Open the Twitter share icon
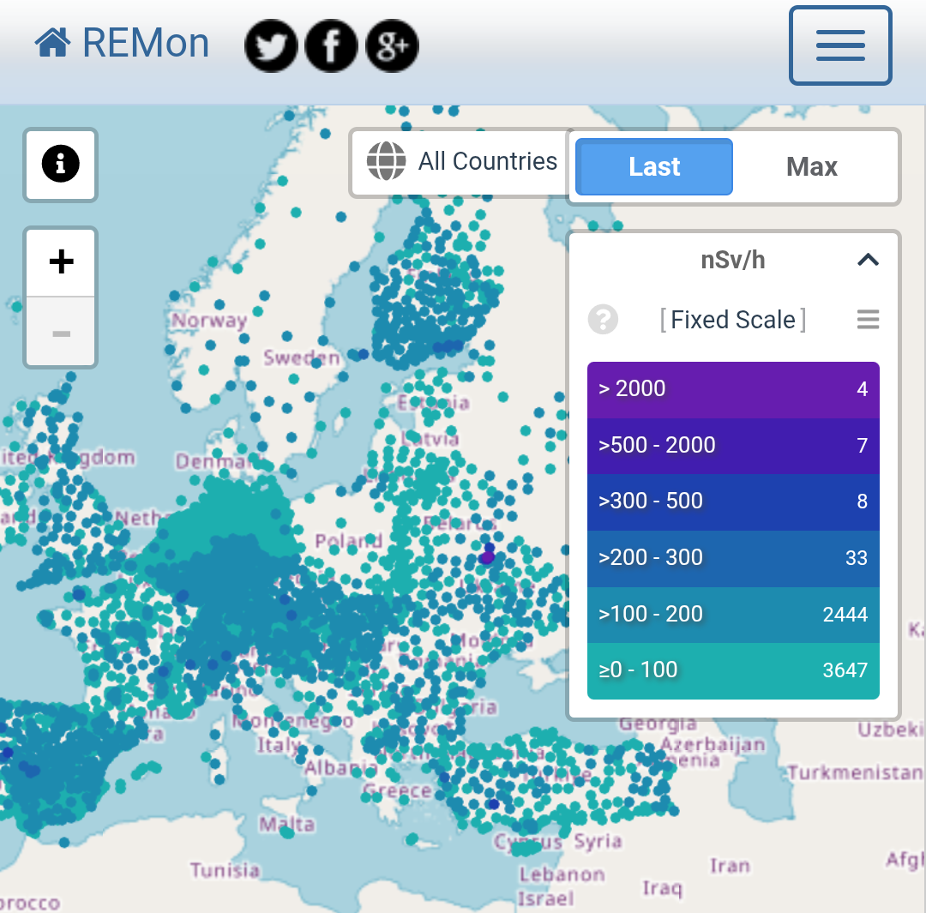The width and height of the screenshot is (926, 913). point(271,45)
